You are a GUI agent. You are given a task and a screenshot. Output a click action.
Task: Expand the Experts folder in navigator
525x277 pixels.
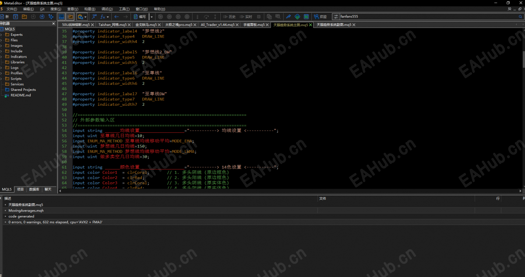(x=1, y=35)
